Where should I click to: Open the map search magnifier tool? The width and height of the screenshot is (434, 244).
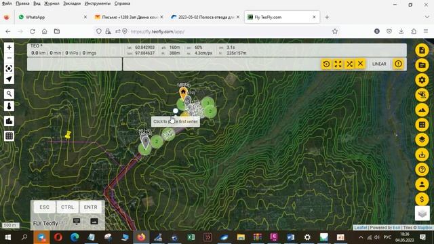(x=9, y=94)
